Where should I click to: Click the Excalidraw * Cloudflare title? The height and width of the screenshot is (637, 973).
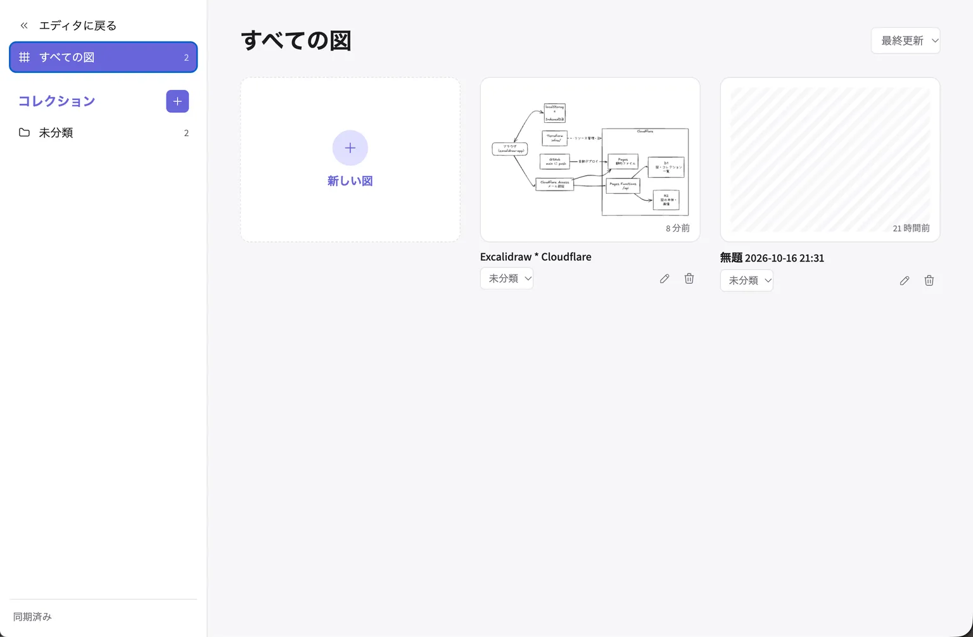coord(536,256)
